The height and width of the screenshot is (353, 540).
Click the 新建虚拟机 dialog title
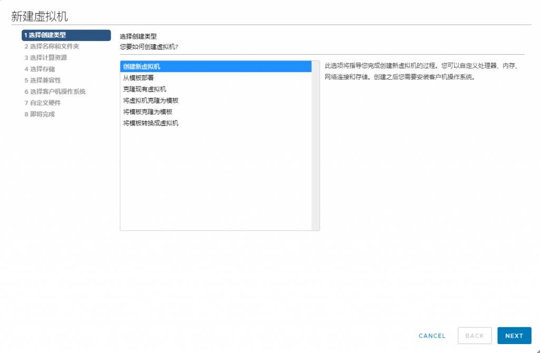pos(40,16)
